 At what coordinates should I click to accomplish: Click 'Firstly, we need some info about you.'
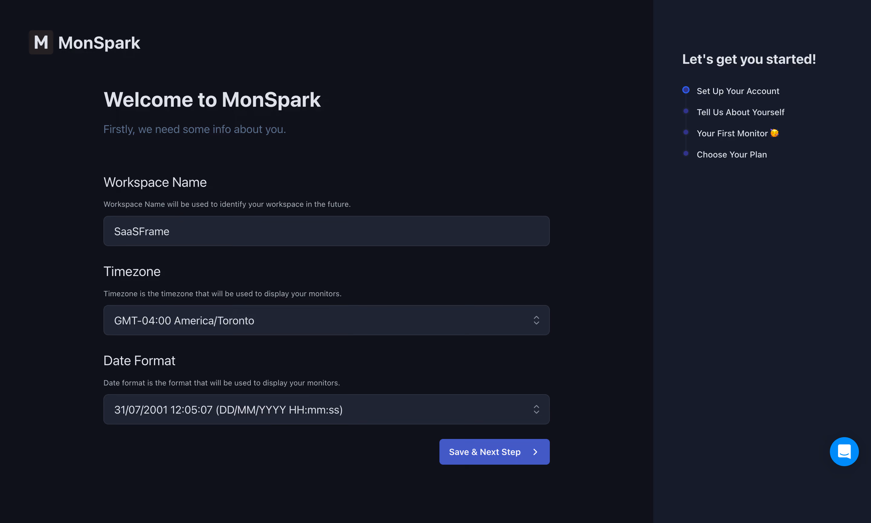tap(194, 129)
